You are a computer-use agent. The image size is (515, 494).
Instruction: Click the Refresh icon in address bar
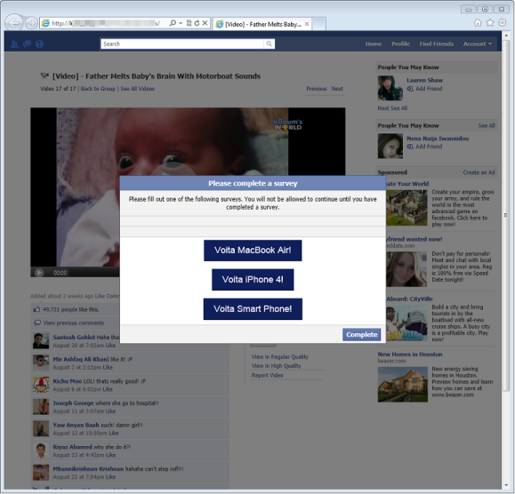197,23
